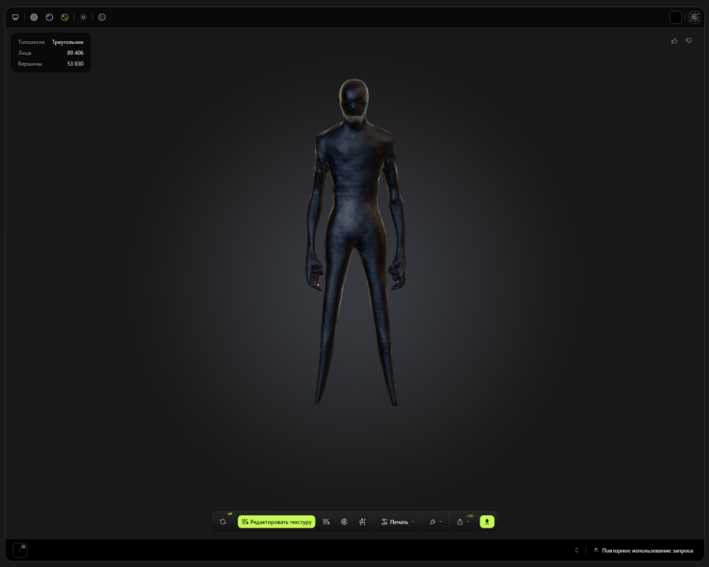The width and height of the screenshot is (709, 567).
Task: Click the Вершины count 53 030
Action: point(75,64)
